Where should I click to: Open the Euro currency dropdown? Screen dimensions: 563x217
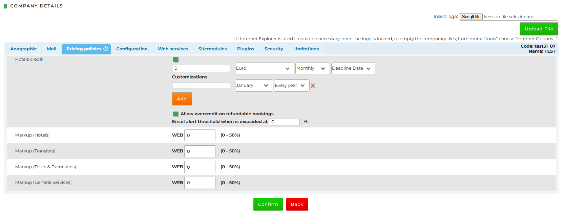point(263,68)
